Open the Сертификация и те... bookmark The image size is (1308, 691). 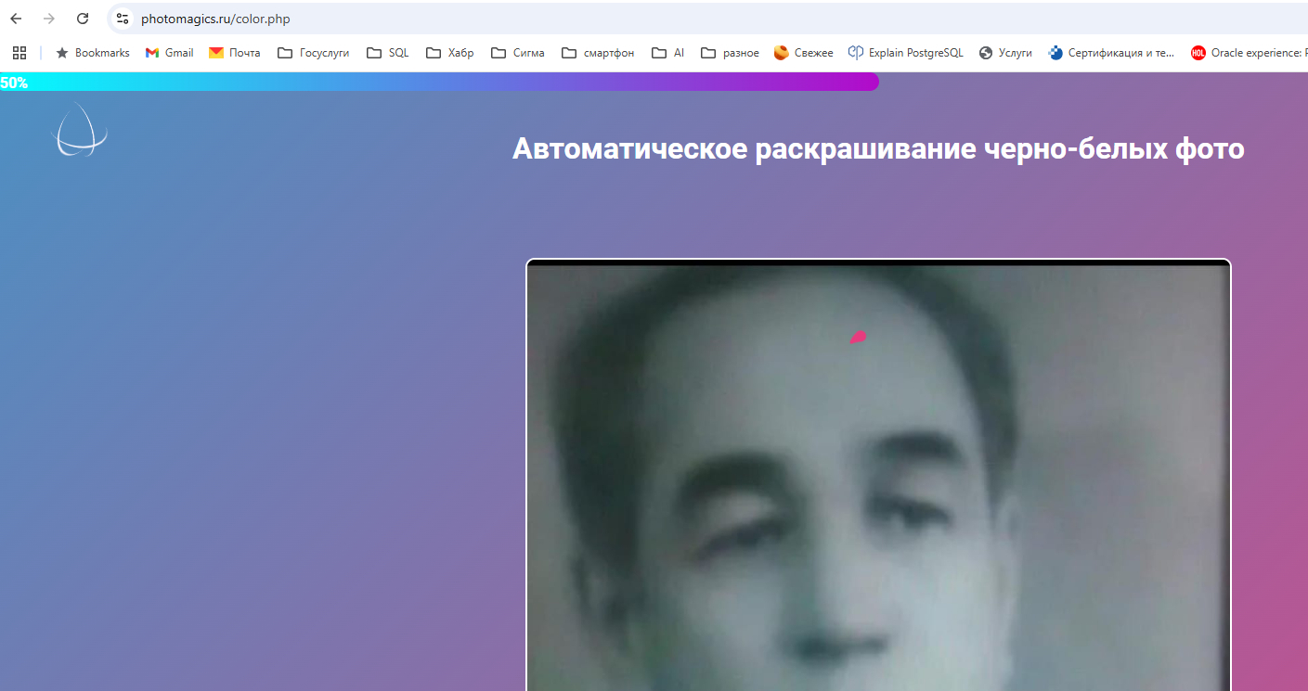click(x=1112, y=53)
